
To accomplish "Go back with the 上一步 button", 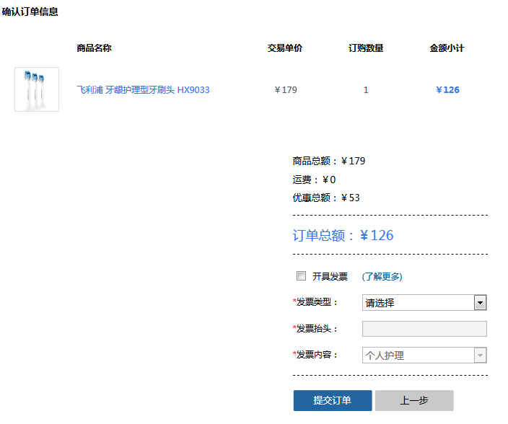I will click(x=414, y=400).
